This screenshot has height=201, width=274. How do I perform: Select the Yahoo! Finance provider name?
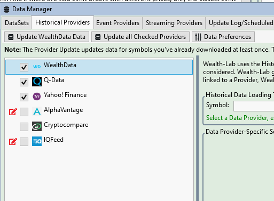click(65, 95)
